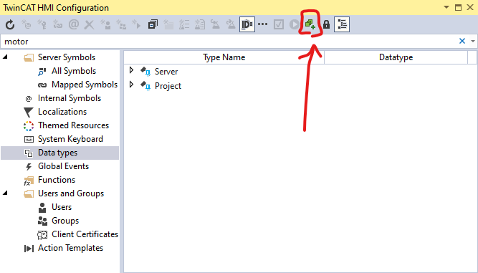Viewport: 478px width, 273px height.
Task: Open Action Templates entry
Action: pos(70,248)
